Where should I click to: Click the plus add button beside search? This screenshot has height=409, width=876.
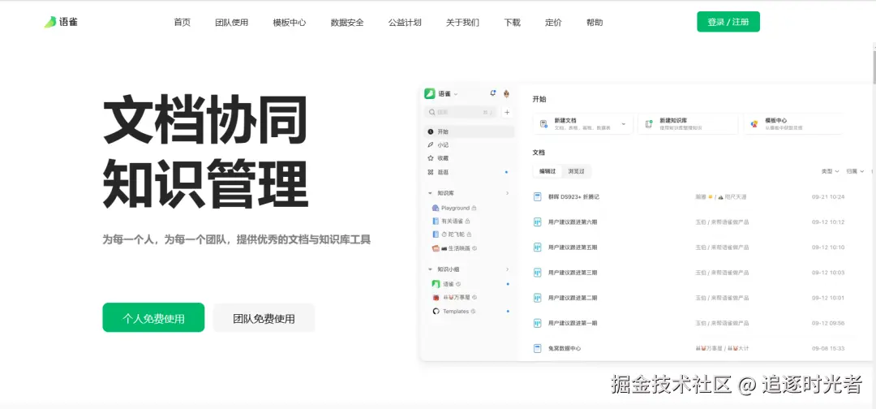click(x=507, y=112)
